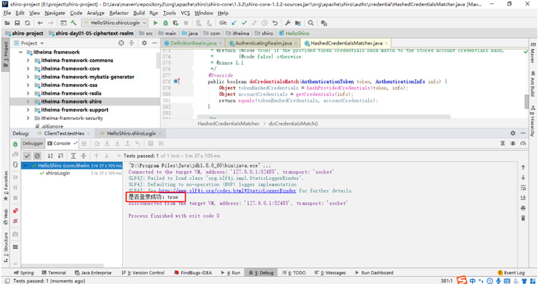The image size is (538, 284).
Task: Open settings with the wrench icon
Action: 288,23
